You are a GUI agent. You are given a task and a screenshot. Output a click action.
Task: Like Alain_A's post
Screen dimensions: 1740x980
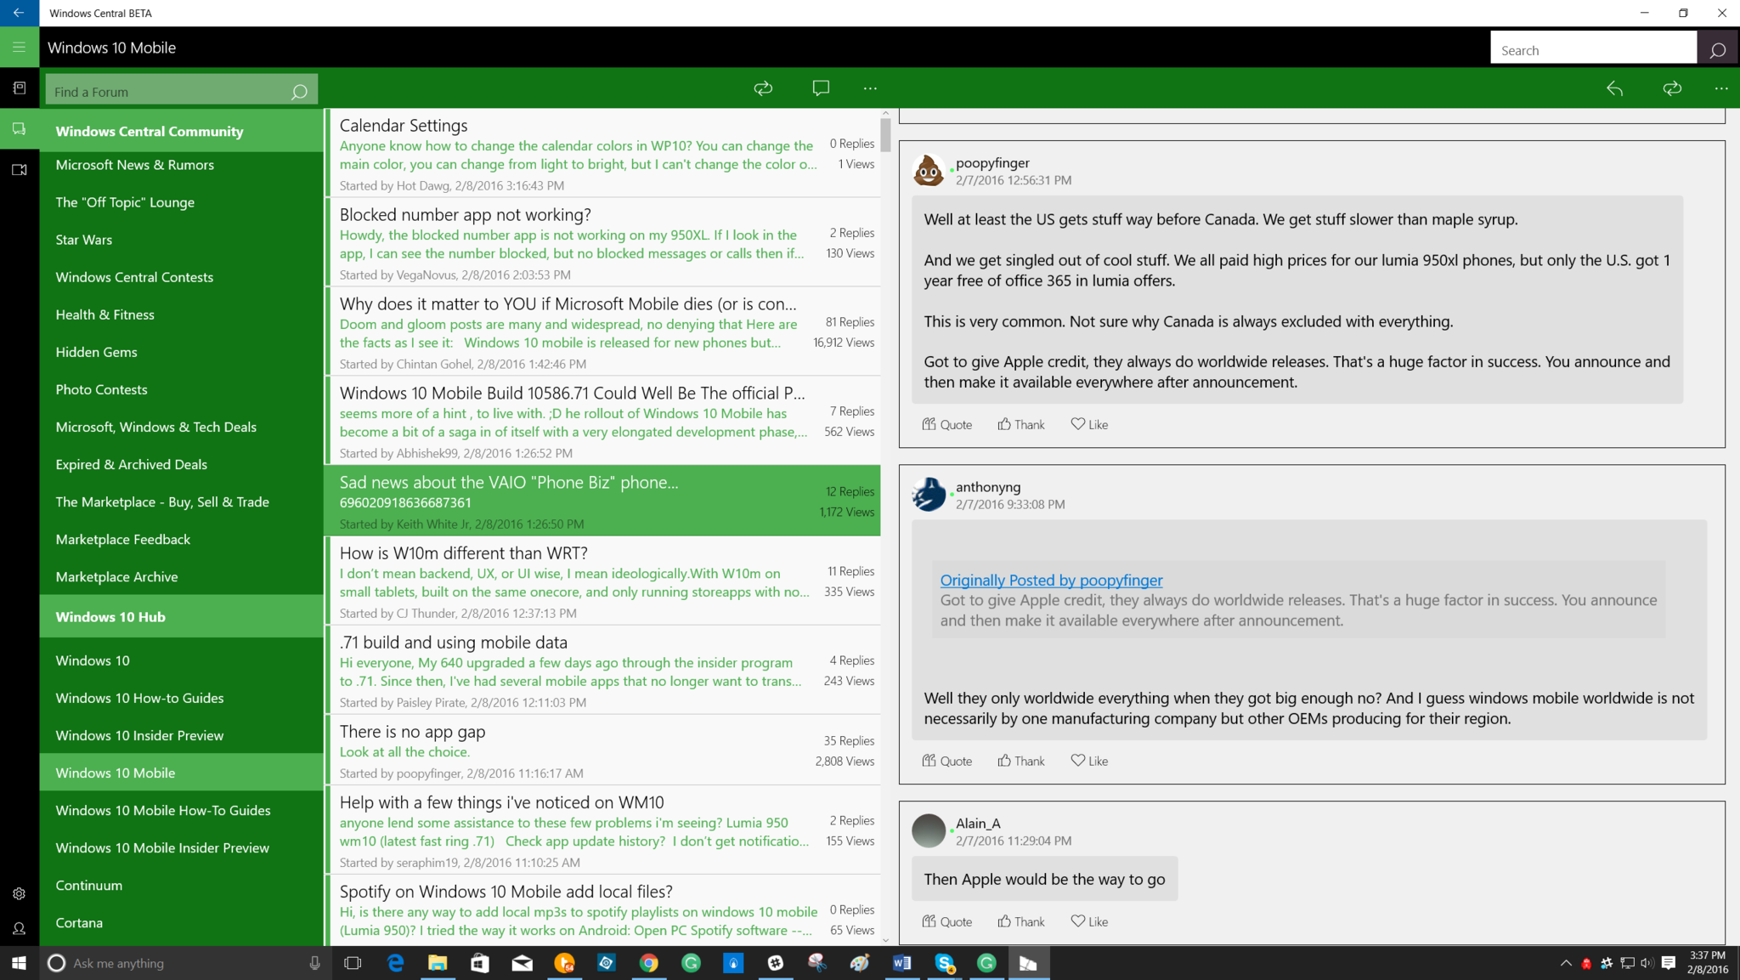[1089, 921]
